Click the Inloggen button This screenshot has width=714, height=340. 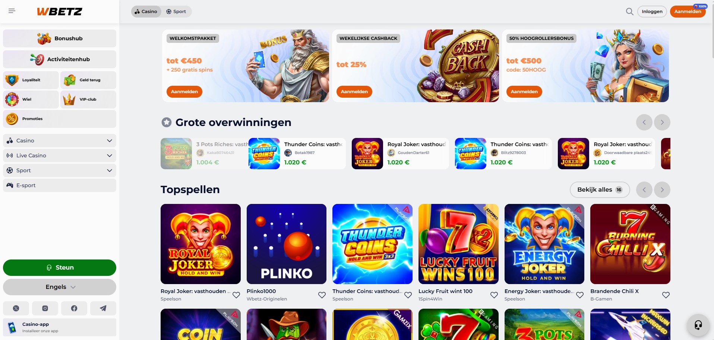point(652,12)
